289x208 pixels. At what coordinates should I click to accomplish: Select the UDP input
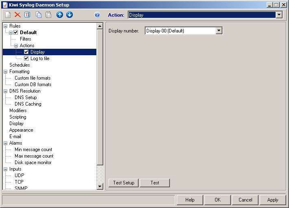pyautogui.click(x=20, y=175)
